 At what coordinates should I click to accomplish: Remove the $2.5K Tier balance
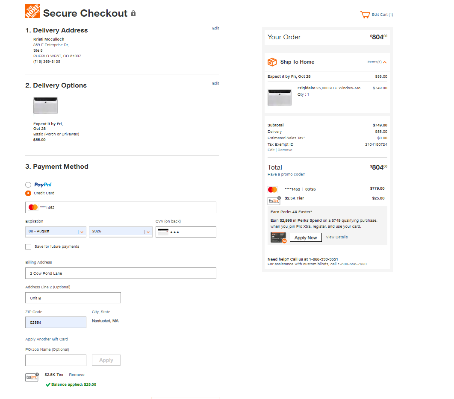pyautogui.click(x=77, y=375)
